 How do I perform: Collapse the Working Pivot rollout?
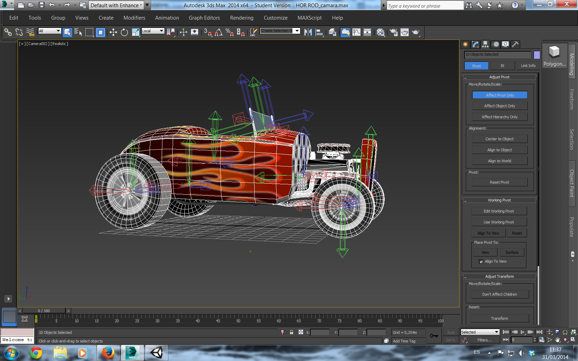[500, 200]
